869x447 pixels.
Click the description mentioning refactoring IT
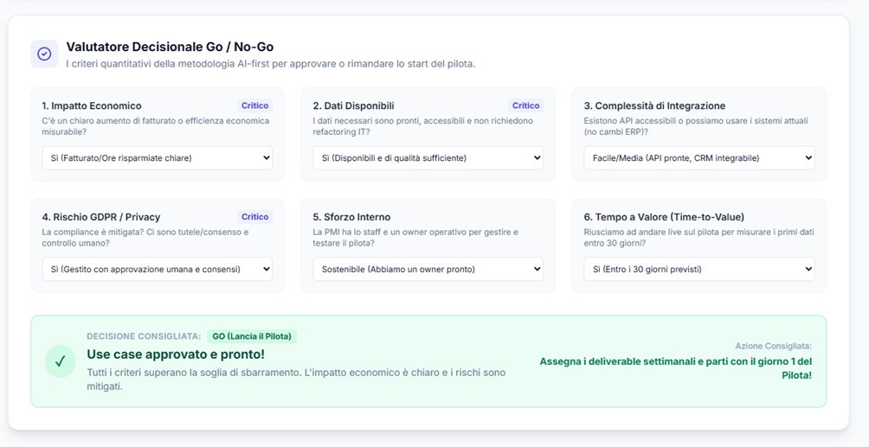click(423, 126)
